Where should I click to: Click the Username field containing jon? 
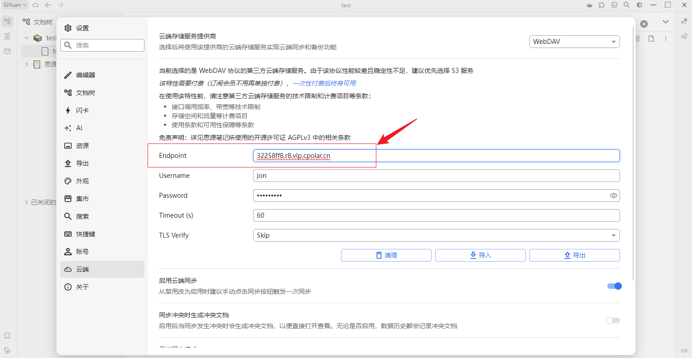coord(436,176)
